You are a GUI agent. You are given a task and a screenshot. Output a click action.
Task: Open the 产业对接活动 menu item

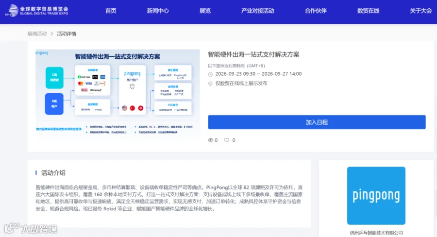click(257, 11)
